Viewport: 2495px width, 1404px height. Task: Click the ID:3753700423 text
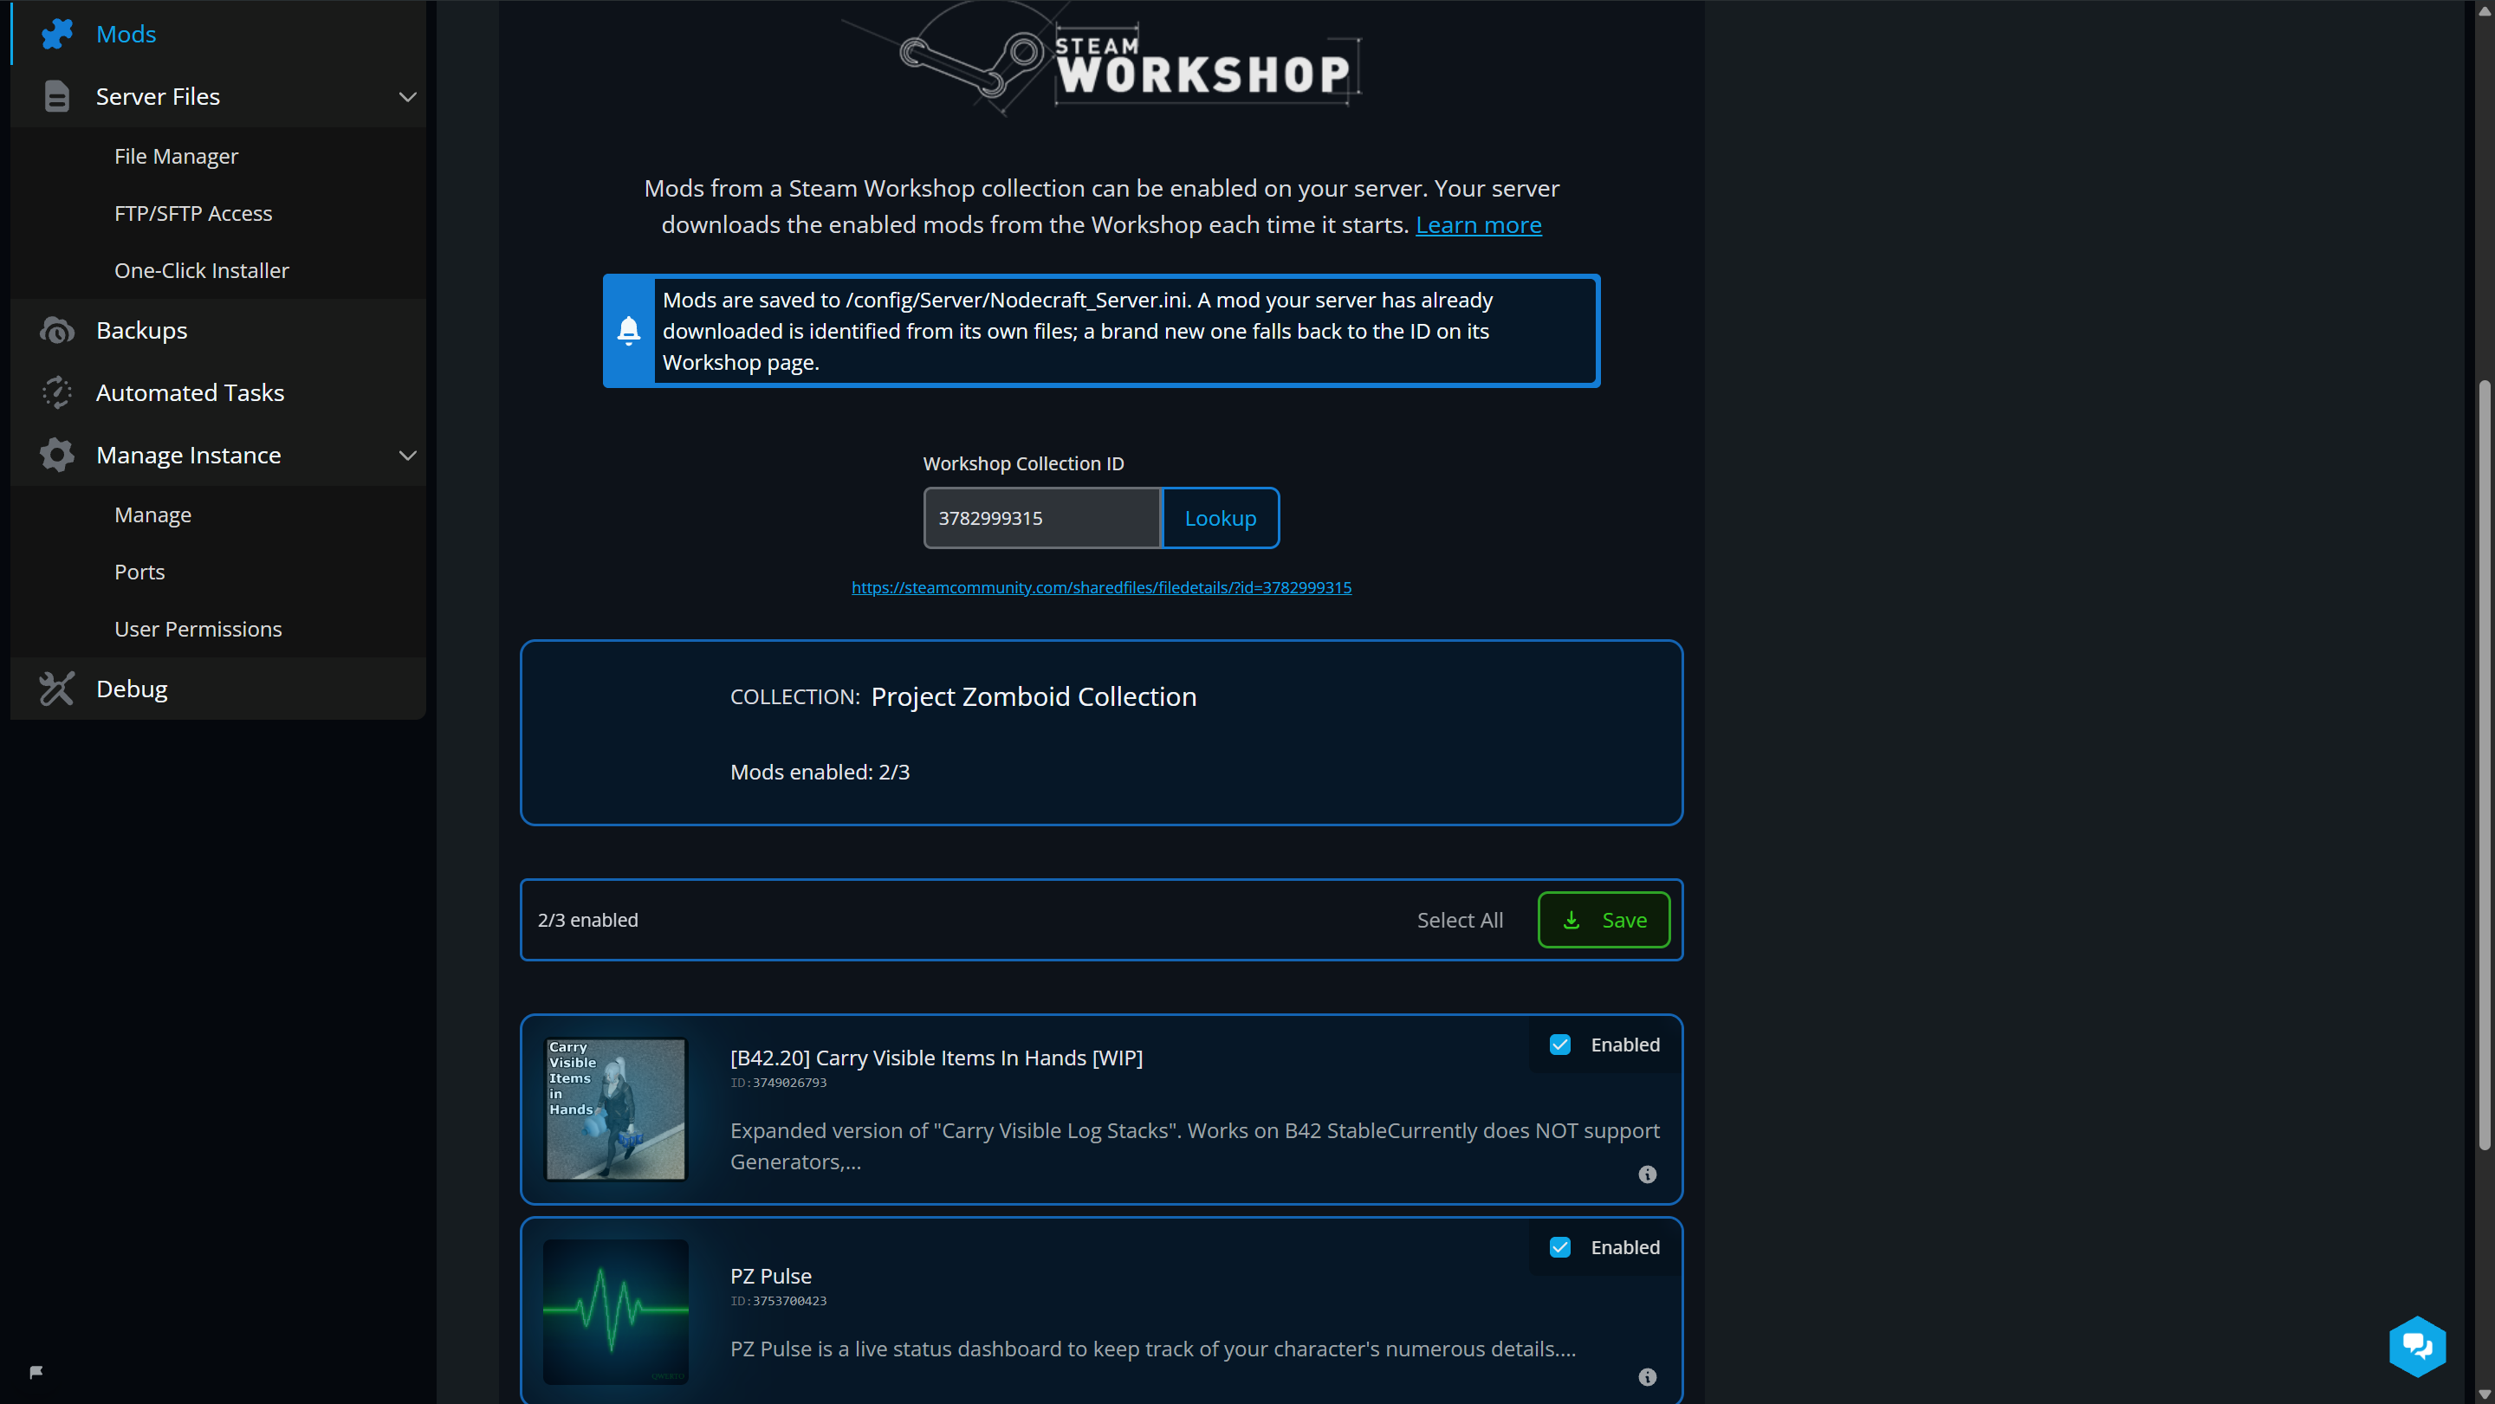(779, 1300)
